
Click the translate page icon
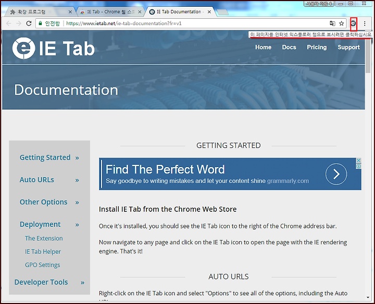point(332,23)
